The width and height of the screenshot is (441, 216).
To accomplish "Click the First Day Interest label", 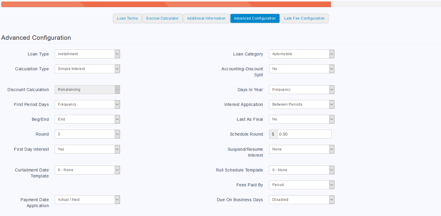I will (31, 149).
